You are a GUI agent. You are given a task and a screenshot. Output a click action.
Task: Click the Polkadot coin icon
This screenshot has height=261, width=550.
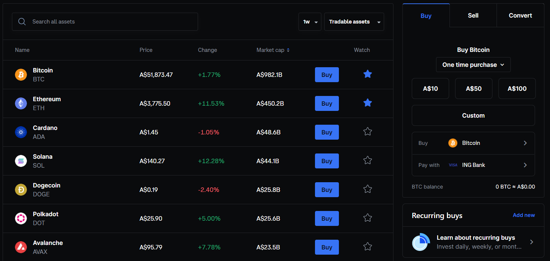[x=21, y=218]
